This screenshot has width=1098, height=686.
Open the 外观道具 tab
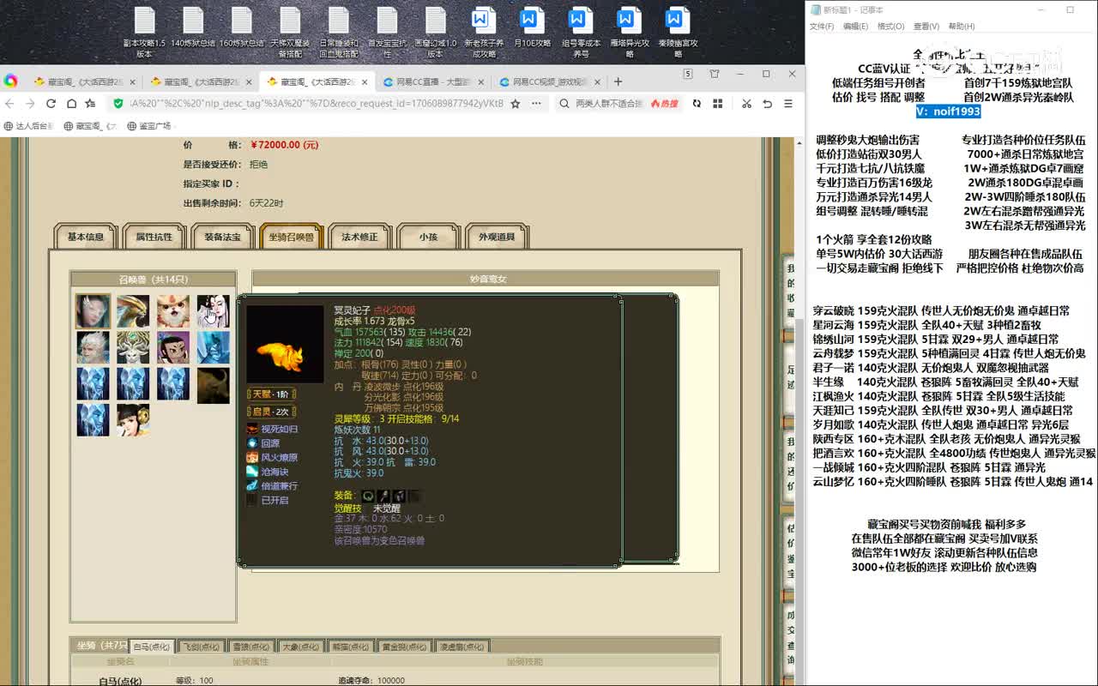498,237
